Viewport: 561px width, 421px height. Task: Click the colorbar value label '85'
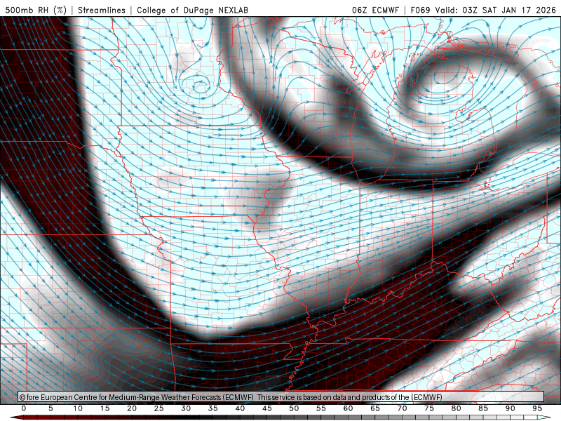click(x=483, y=408)
